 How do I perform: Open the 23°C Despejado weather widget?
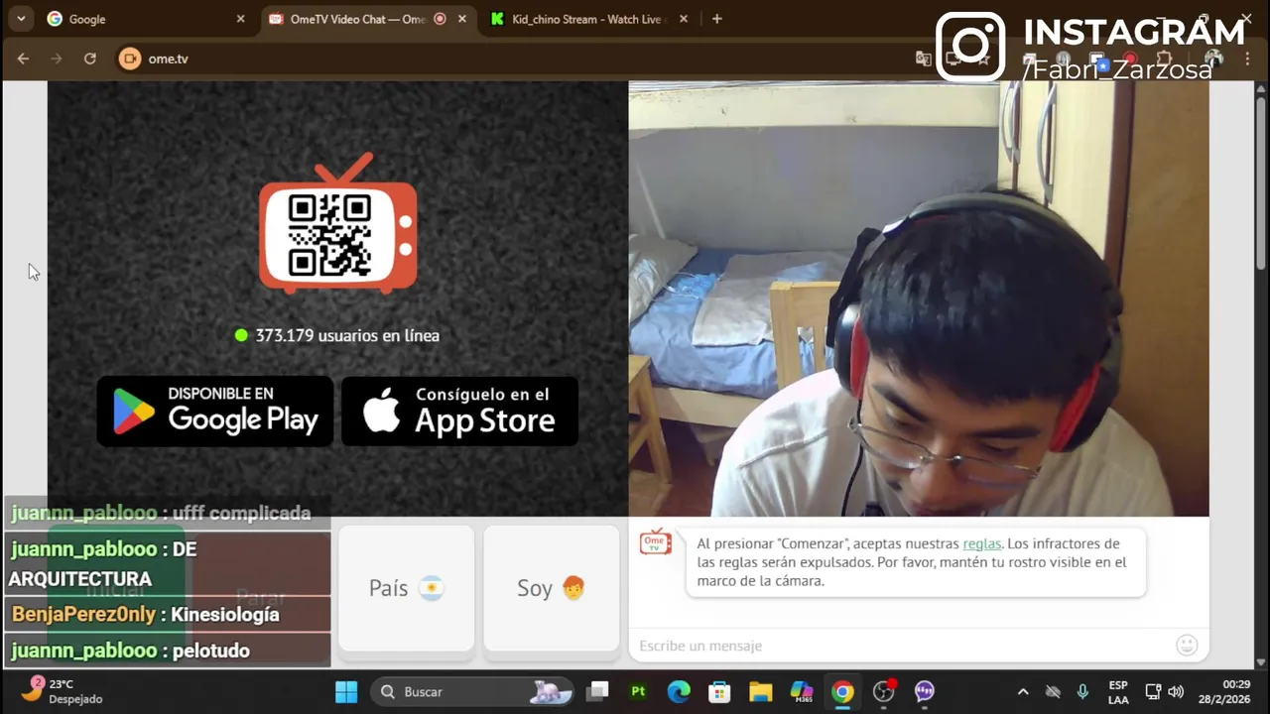(x=64, y=691)
